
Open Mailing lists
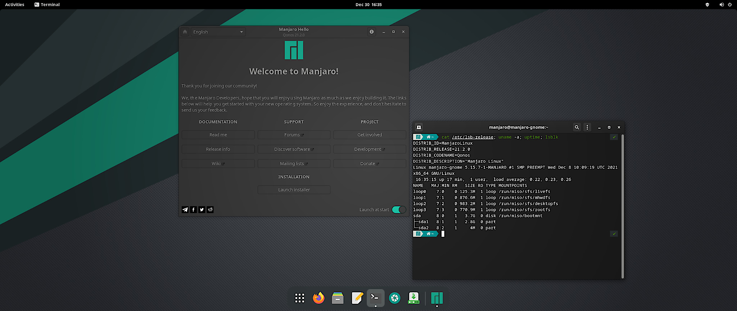[294, 163]
